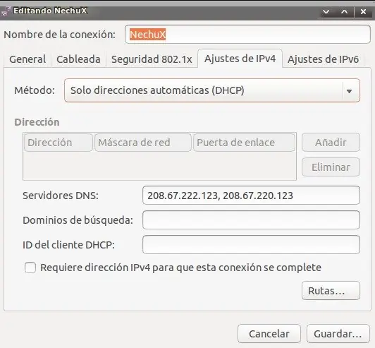Open the Método dropdown list
This screenshot has height=348, width=375.
click(x=212, y=90)
